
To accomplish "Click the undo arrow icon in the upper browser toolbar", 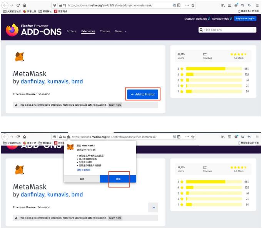I will 249,5.
